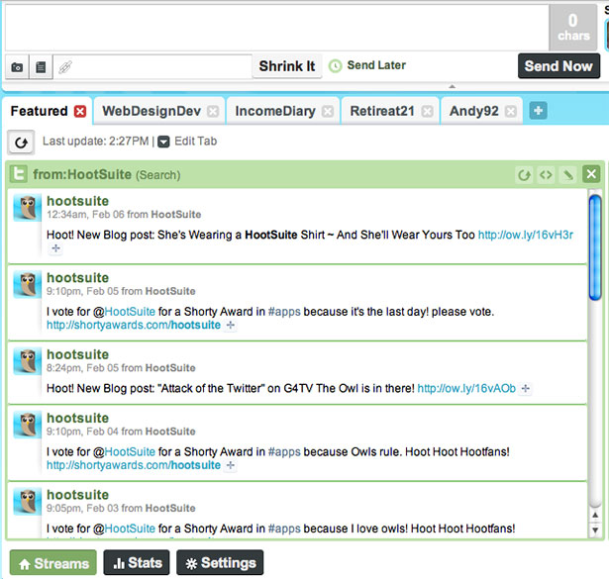Click the attach file document icon

pyautogui.click(x=41, y=67)
